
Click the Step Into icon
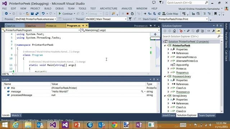coord(149,14)
